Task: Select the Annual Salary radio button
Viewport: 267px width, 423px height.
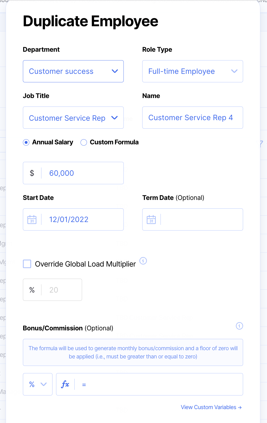Action: pos(26,142)
